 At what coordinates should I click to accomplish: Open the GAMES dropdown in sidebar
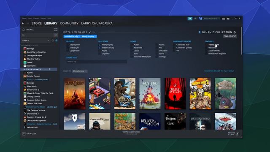point(35,41)
